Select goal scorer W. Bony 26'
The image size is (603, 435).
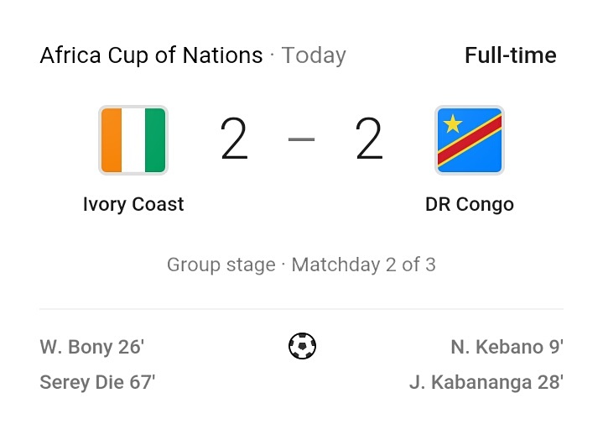pos(92,347)
